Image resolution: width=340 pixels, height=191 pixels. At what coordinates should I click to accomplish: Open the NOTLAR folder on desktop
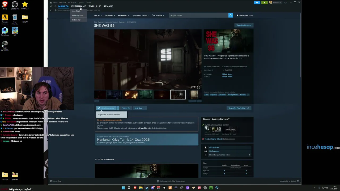25,19
